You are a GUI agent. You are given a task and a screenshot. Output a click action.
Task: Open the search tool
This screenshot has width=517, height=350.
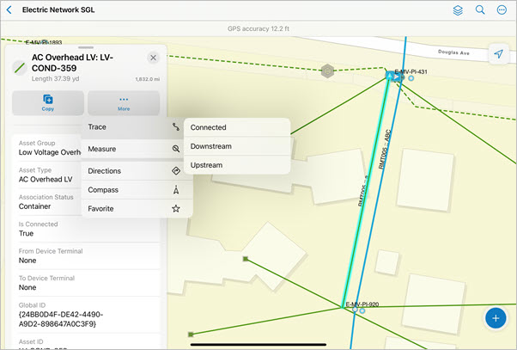480,10
